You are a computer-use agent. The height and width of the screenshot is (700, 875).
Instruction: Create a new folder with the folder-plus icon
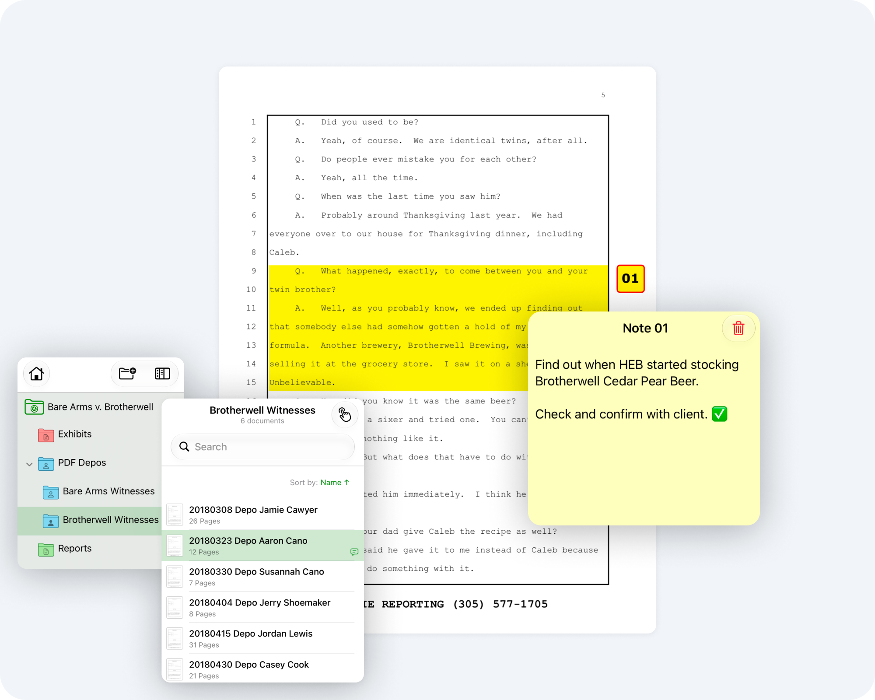(x=127, y=374)
